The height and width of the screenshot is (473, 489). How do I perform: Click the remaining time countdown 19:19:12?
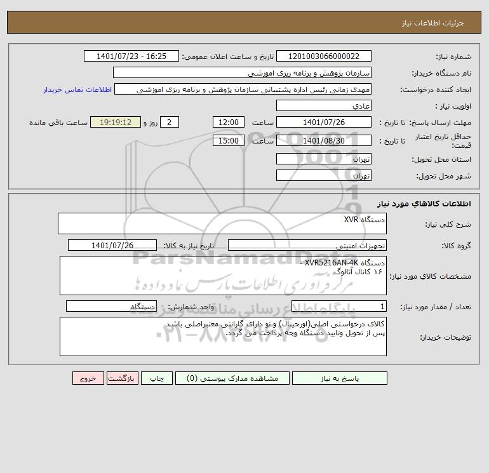(x=116, y=123)
